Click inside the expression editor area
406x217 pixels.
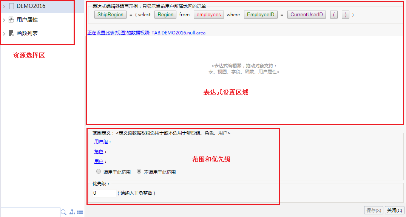(x=244, y=80)
